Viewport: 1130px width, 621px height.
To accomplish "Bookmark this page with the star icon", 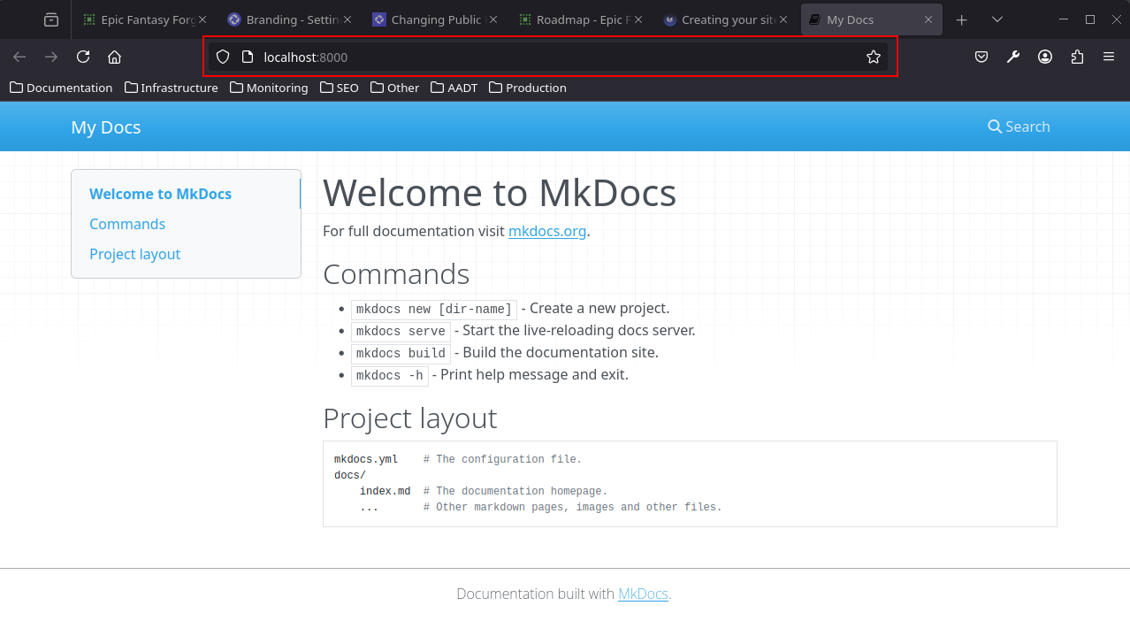I will [874, 57].
